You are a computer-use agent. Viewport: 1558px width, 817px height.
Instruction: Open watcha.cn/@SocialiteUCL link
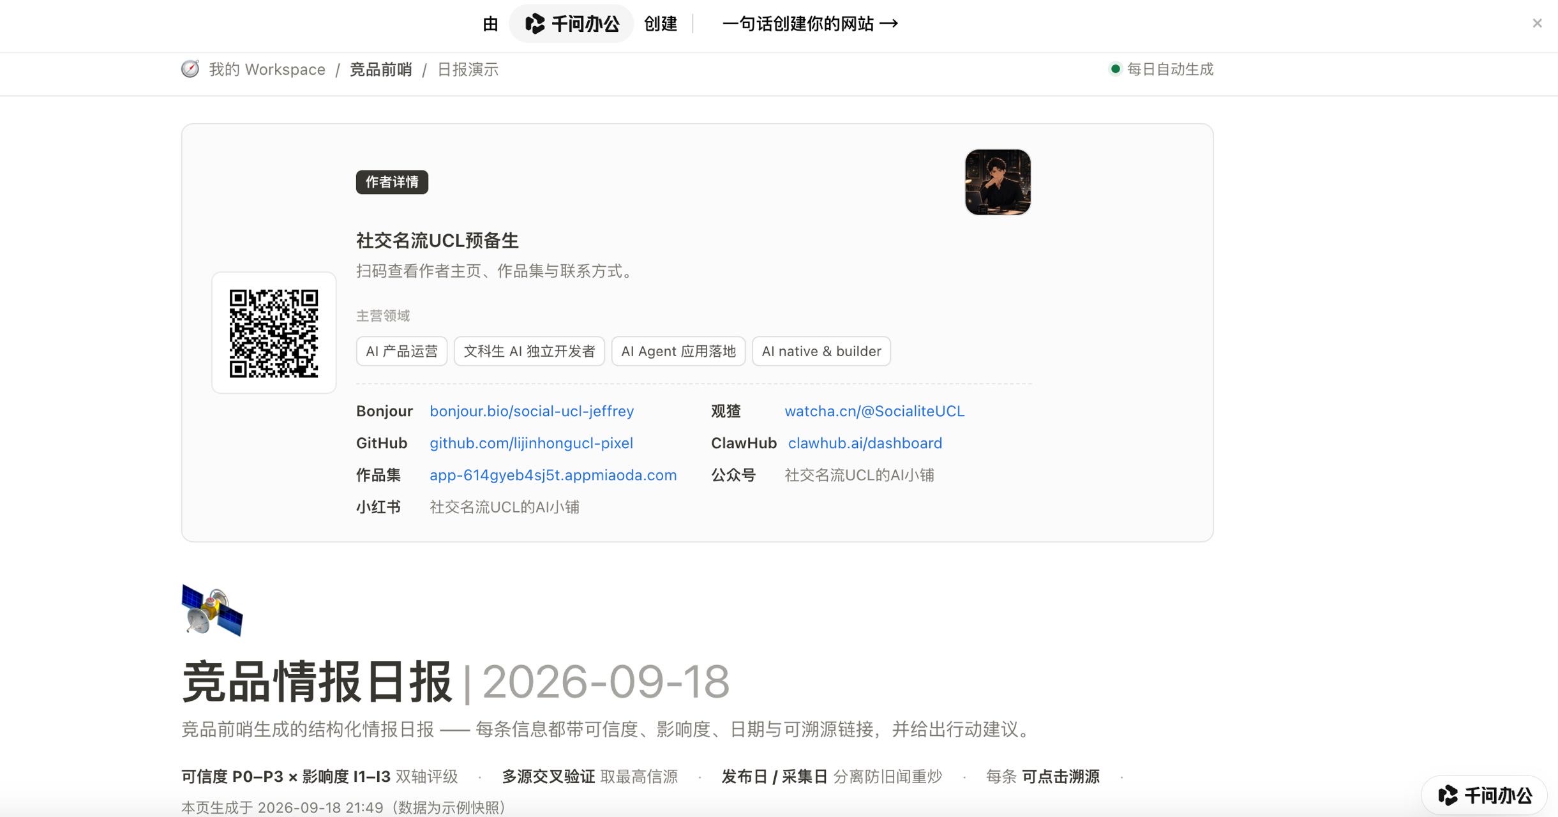click(874, 411)
